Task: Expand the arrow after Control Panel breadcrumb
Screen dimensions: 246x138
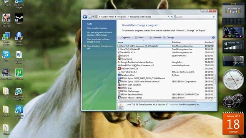Action: click(115, 17)
